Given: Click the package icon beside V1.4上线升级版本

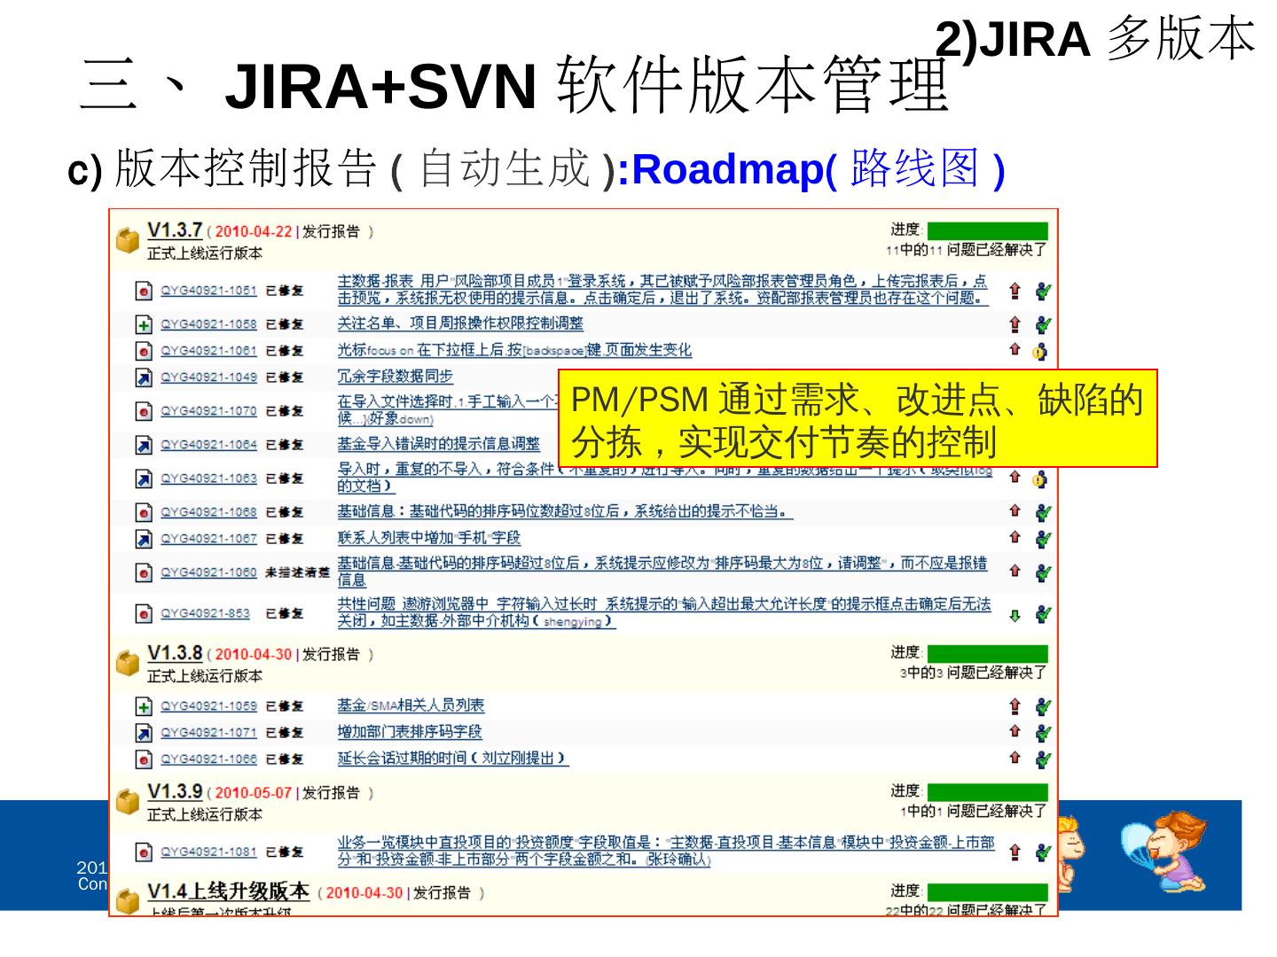Looking at the screenshot, I should coord(129,901).
